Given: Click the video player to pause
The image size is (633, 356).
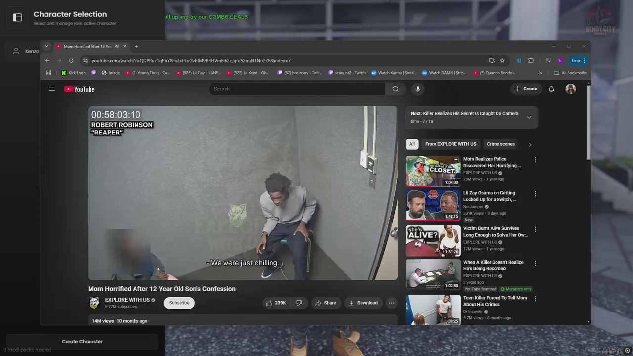Looking at the screenshot, I should coord(242,193).
